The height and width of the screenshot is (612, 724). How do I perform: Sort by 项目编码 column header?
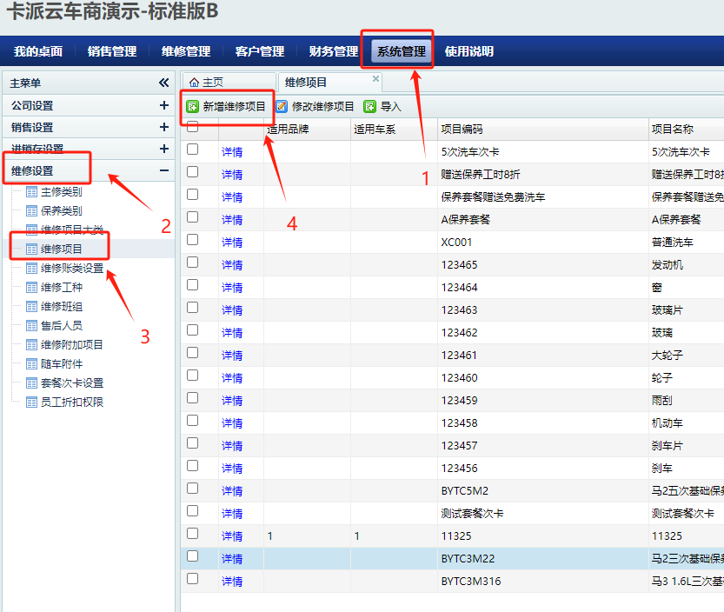click(462, 130)
